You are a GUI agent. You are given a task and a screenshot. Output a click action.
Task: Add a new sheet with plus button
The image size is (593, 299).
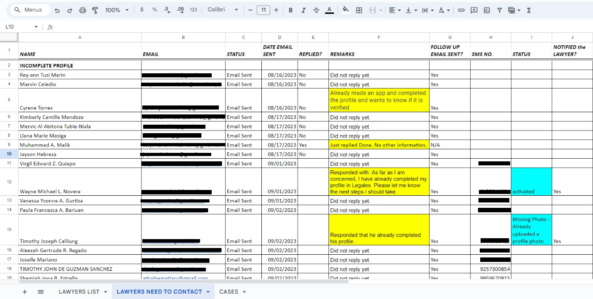tap(25, 292)
